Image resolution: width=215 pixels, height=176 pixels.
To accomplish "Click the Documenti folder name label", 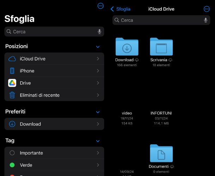I will tap(159, 166).
